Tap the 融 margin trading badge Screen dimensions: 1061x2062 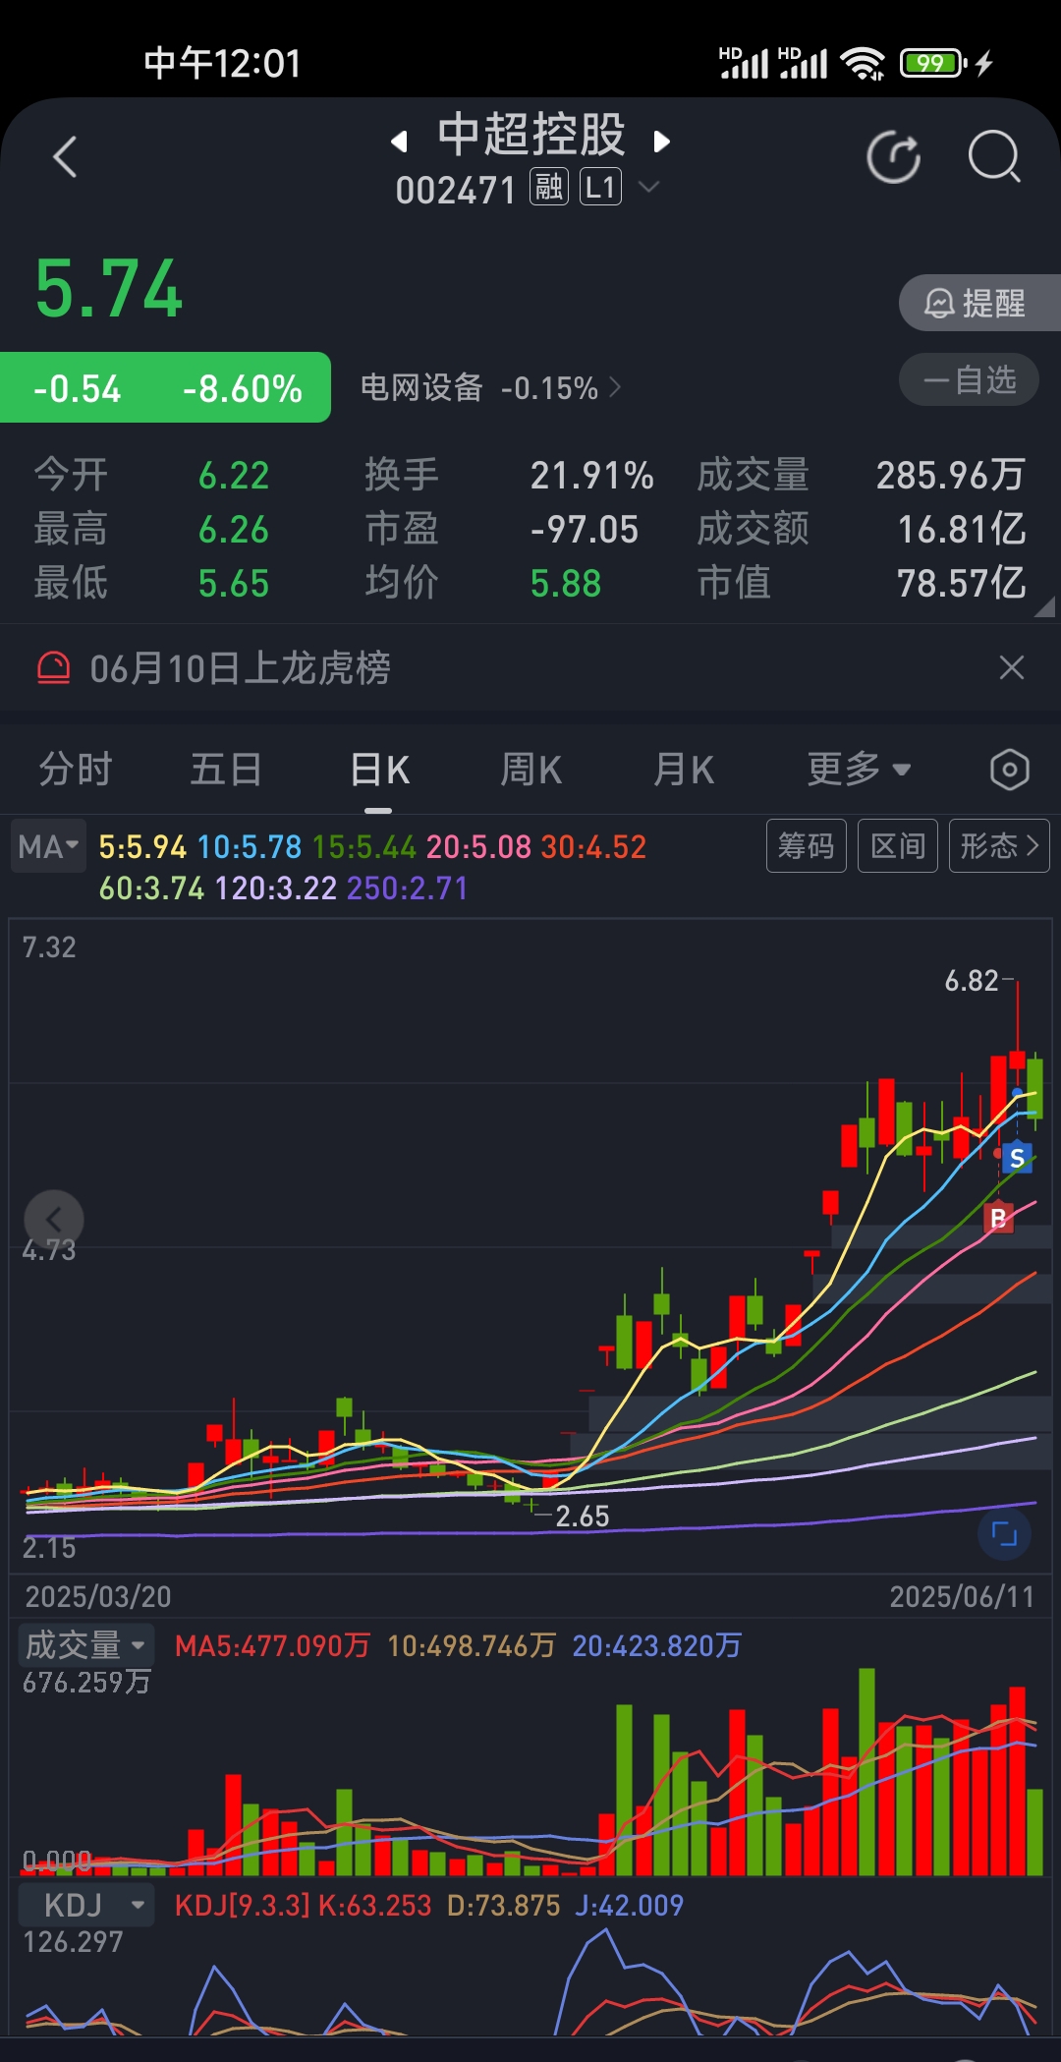click(x=549, y=187)
